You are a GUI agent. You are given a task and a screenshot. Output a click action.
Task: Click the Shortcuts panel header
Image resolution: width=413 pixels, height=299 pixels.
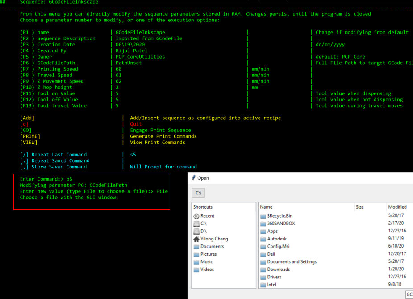(203, 207)
